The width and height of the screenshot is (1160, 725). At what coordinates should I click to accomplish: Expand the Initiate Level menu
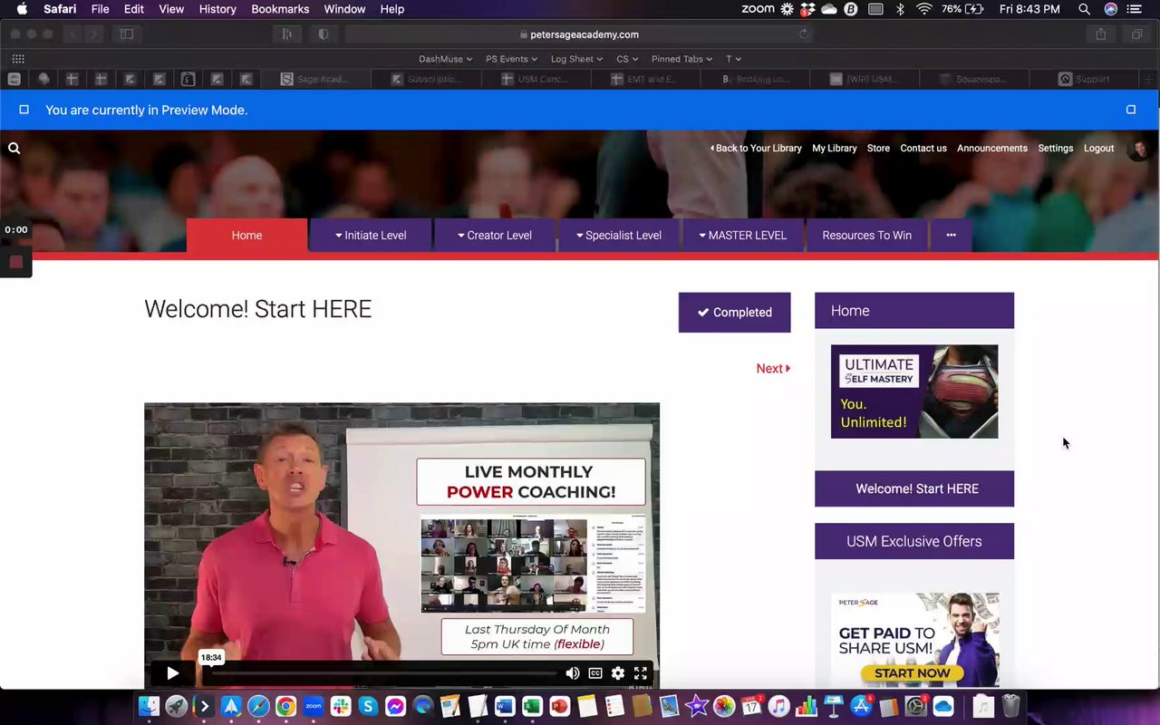[371, 236]
